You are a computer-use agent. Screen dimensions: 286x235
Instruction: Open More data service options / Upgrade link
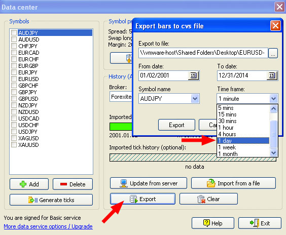[x=48, y=226]
